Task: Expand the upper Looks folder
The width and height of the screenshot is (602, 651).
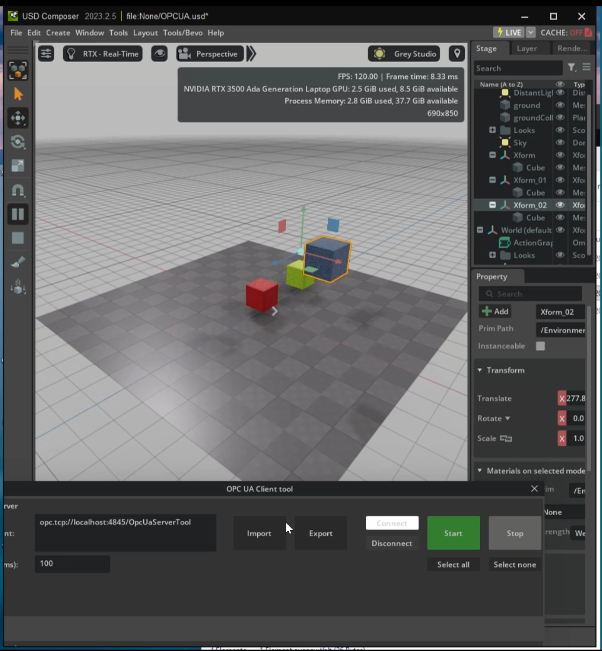Action: click(x=492, y=130)
